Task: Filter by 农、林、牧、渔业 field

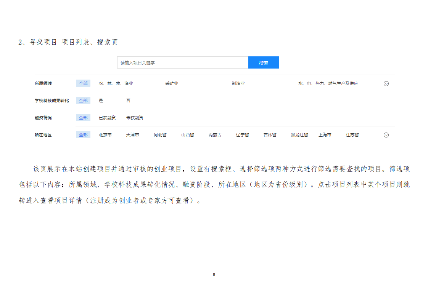Action: tap(116, 83)
